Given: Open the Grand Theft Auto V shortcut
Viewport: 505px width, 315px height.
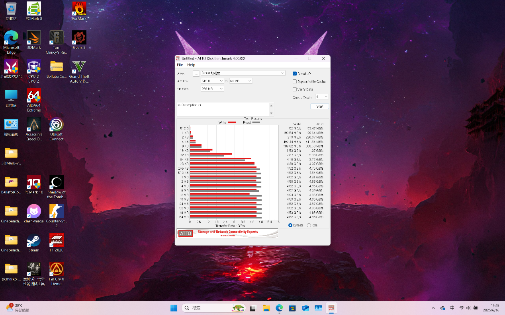Looking at the screenshot, I should pyautogui.click(x=79, y=71).
